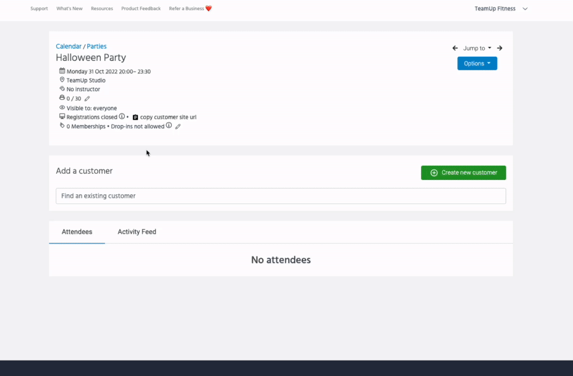The height and width of the screenshot is (376, 573).
Task: Click the clipboard copy icon for customer site url
Action: [x=135, y=117]
